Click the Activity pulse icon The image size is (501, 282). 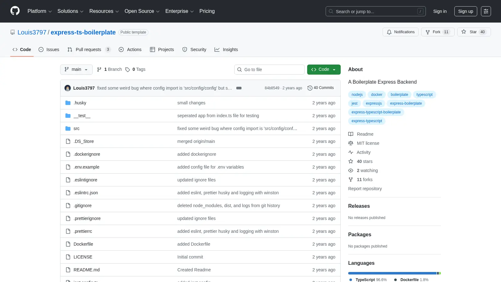point(351,152)
